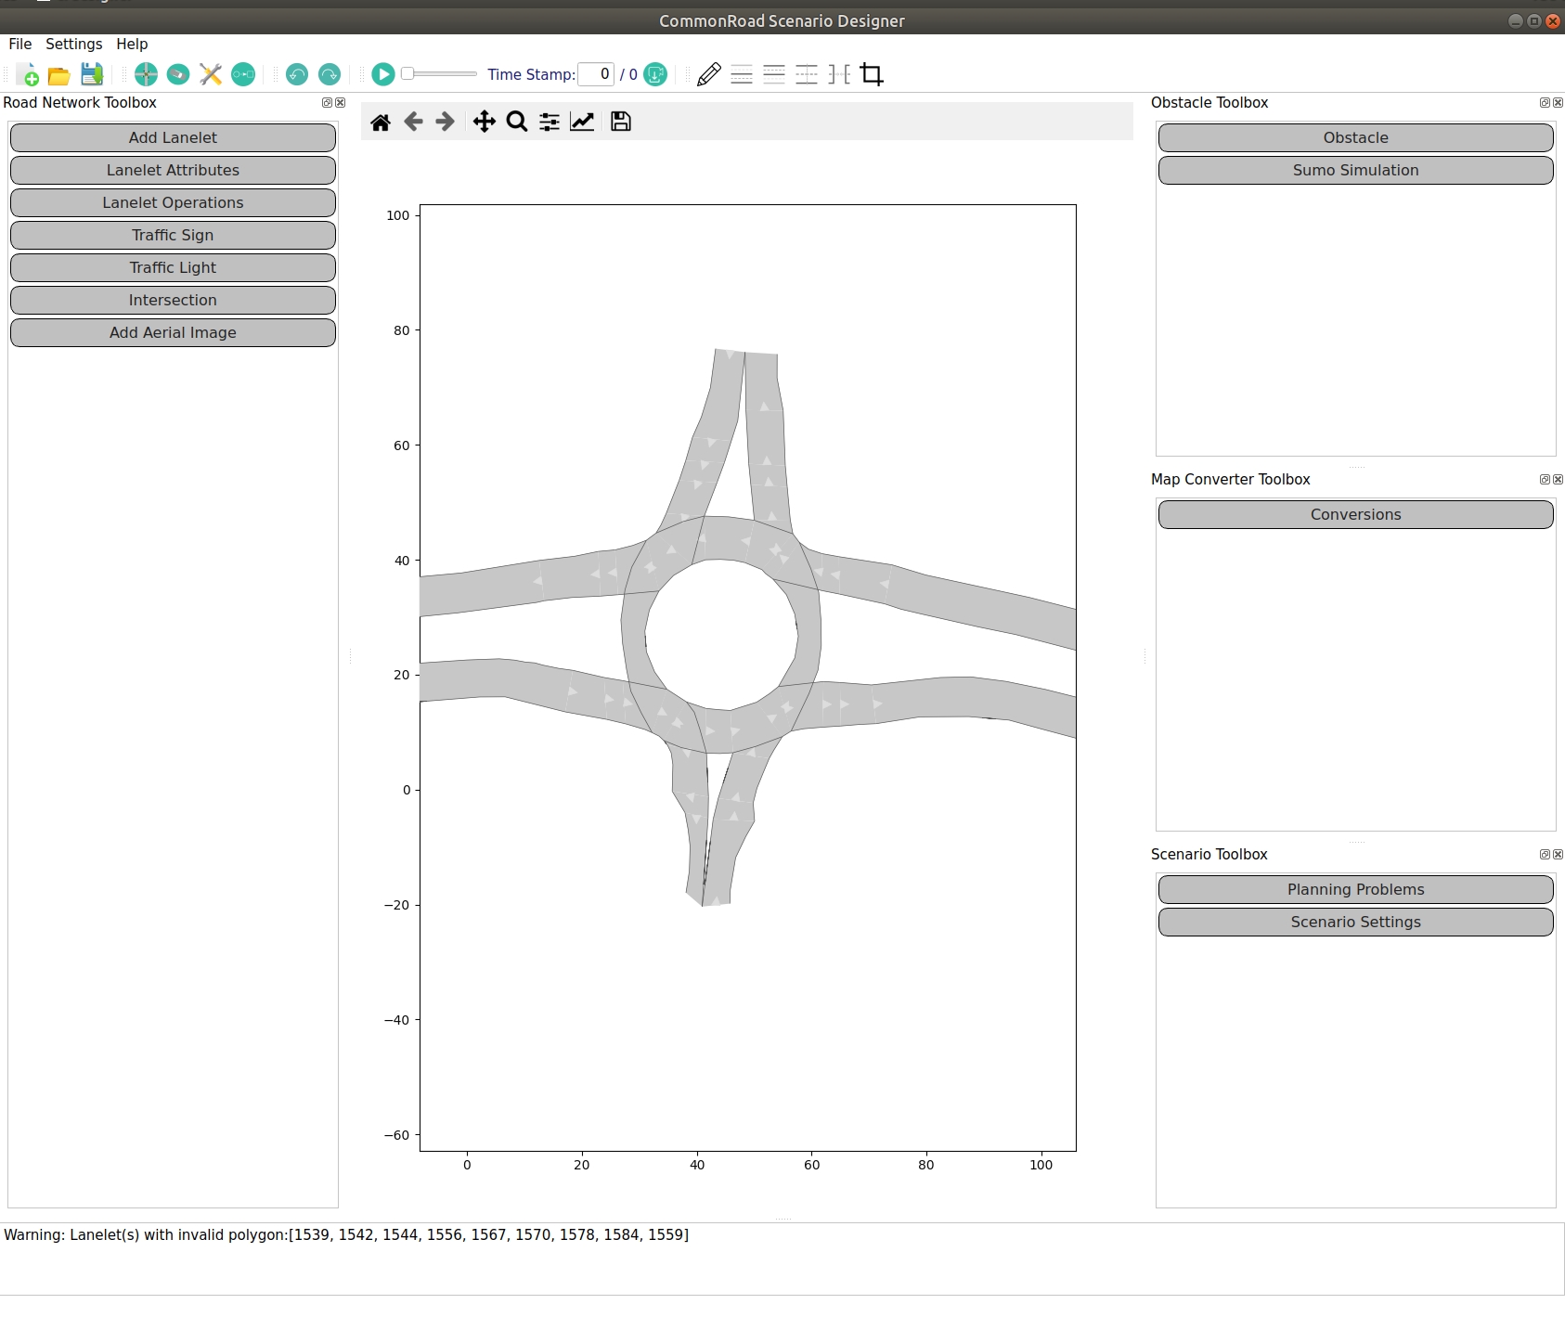
Task: Reset plot view with home icon
Action: coord(381,122)
